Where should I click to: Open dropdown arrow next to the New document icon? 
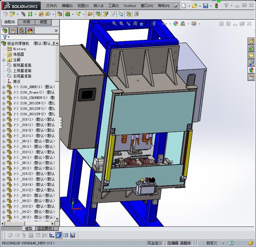point(189,6)
